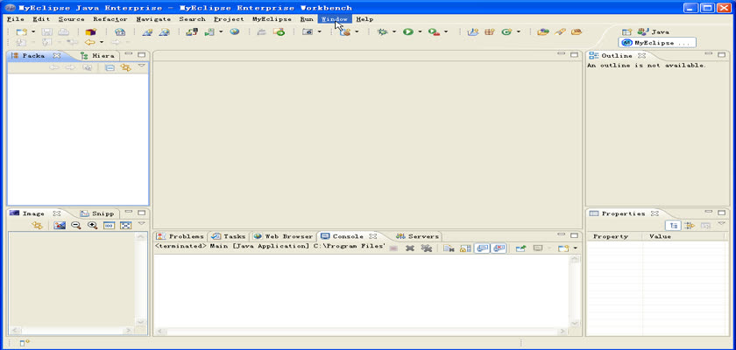Toggle Link with Editor in Package Explorer

[x=125, y=68]
